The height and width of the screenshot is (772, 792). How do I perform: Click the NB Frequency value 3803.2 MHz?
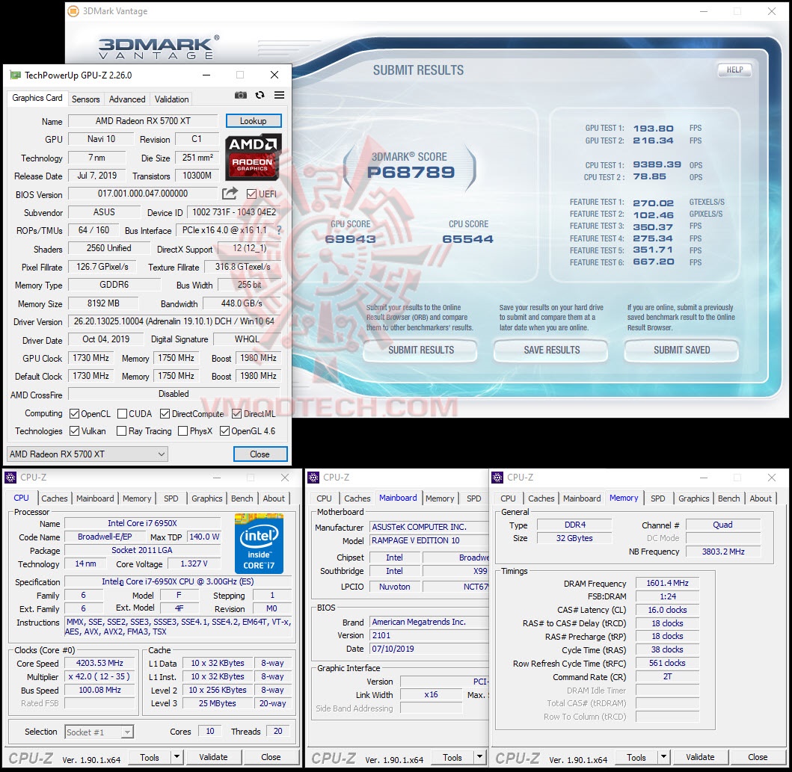[722, 552]
